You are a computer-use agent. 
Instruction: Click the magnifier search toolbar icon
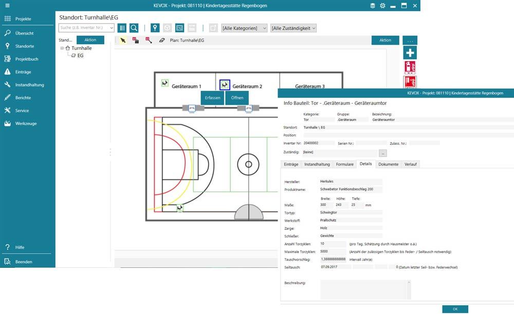(x=134, y=28)
